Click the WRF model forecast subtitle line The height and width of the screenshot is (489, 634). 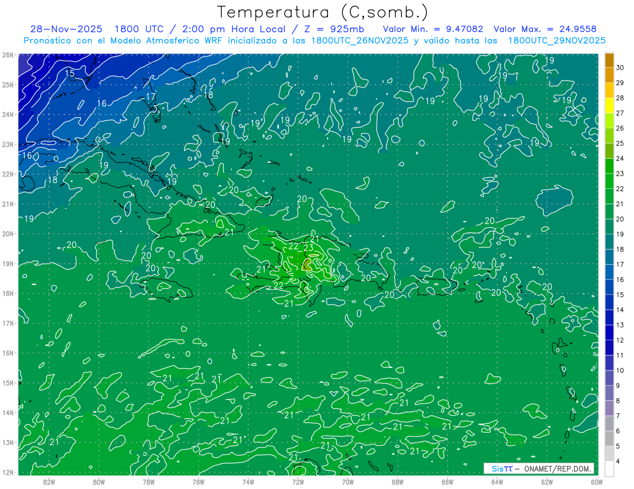coord(314,41)
